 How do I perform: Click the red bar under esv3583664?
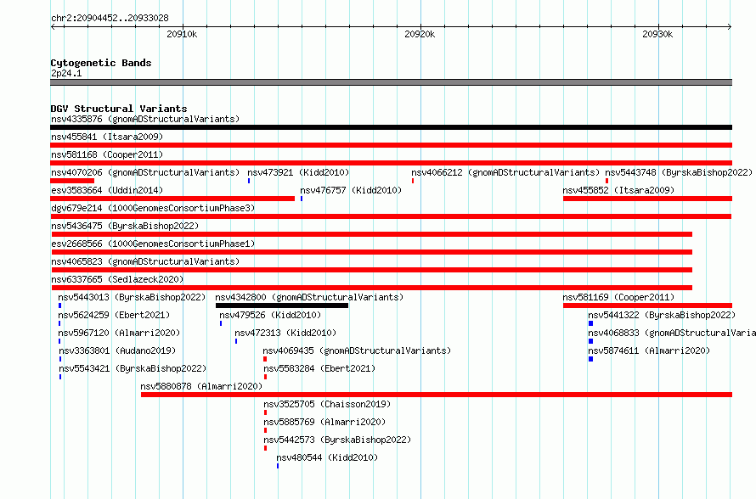click(x=172, y=199)
